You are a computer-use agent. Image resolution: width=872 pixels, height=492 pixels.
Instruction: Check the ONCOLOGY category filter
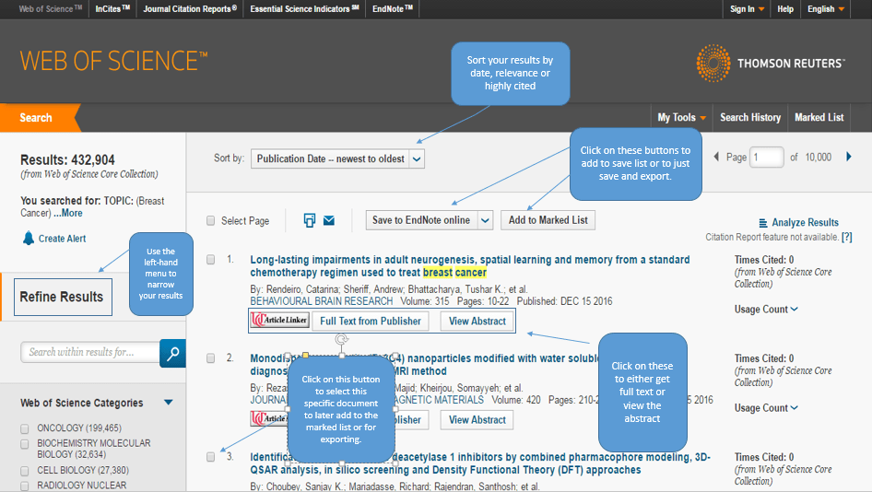(x=25, y=428)
